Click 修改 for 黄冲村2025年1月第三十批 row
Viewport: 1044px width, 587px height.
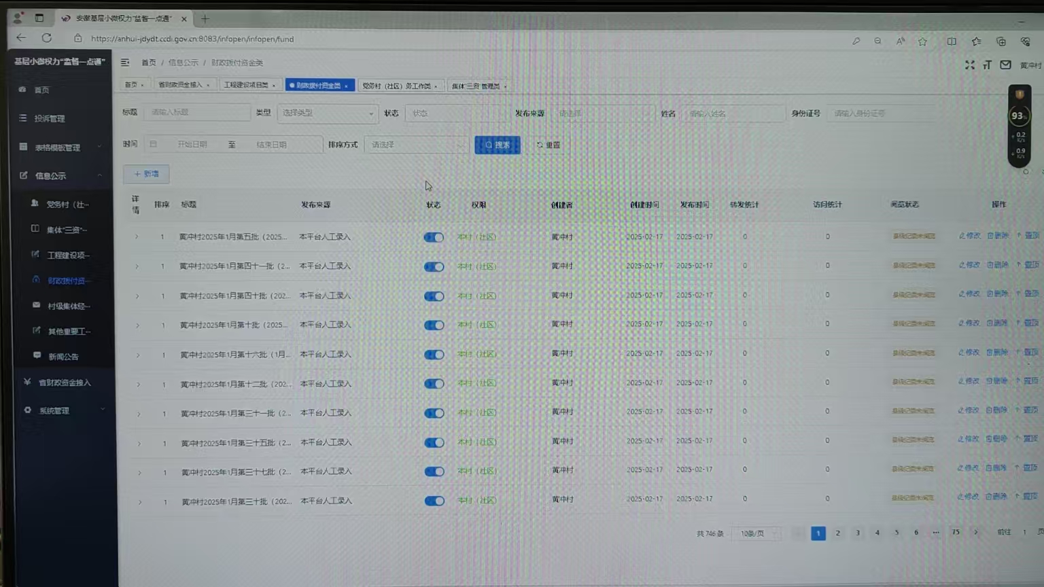968,497
